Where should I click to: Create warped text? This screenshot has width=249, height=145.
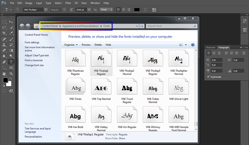[x=145, y=10]
